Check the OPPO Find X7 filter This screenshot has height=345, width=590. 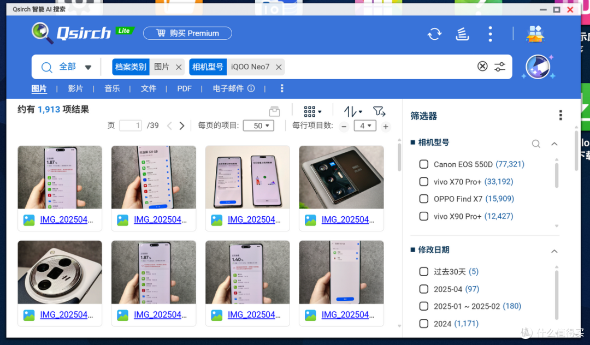pos(424,199)
